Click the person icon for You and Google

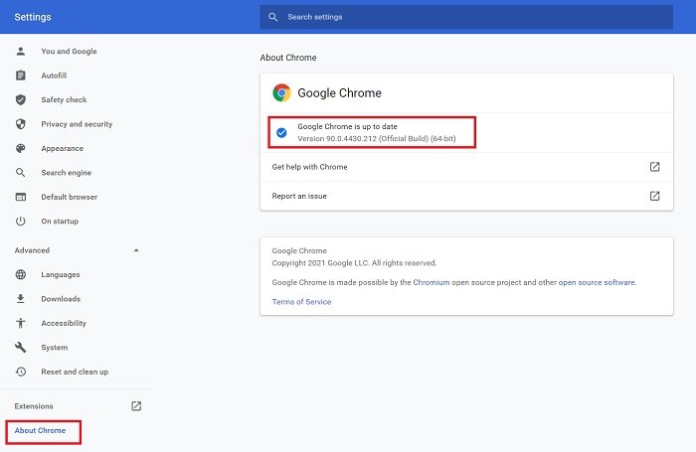coord(21,51)
